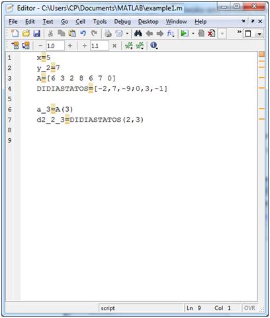Toggle the OVR overwrite mode indicator

(x=249, y=308)
